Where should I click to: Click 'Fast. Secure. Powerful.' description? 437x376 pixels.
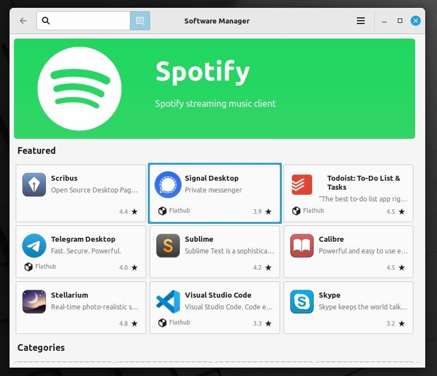[86, 251]
